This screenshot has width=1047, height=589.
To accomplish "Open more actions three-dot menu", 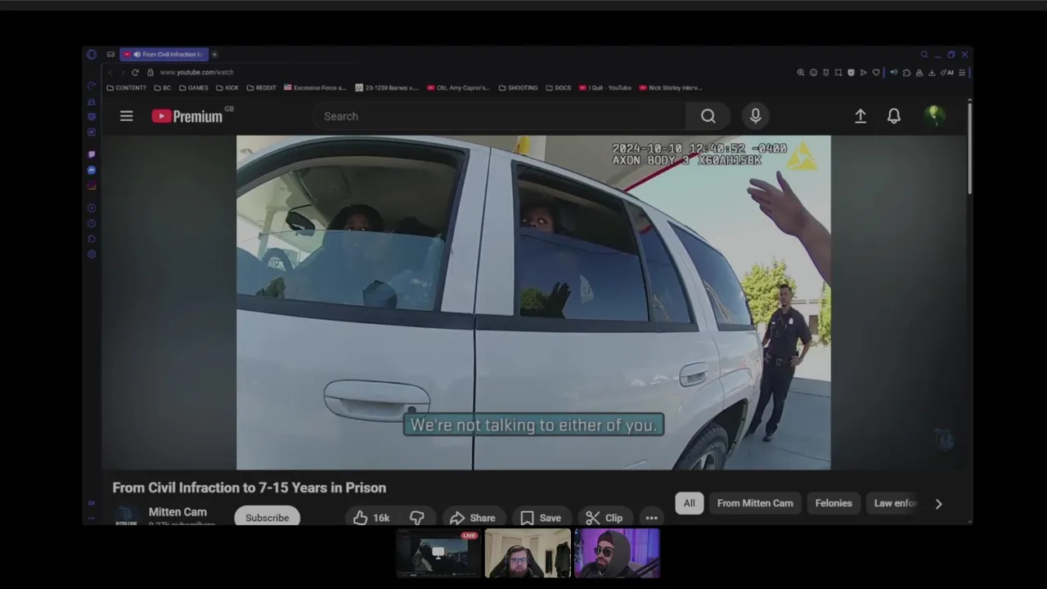I will (x=651, y=518).
